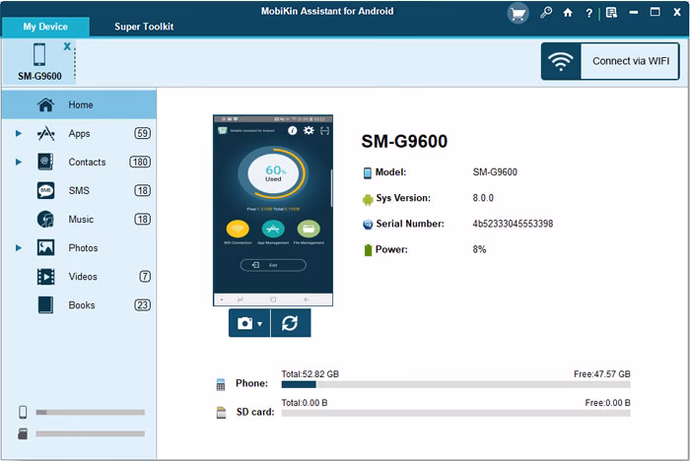Take a screenshot with the camera button
This screenshot has height=461, width=690.
click(245, 323)
